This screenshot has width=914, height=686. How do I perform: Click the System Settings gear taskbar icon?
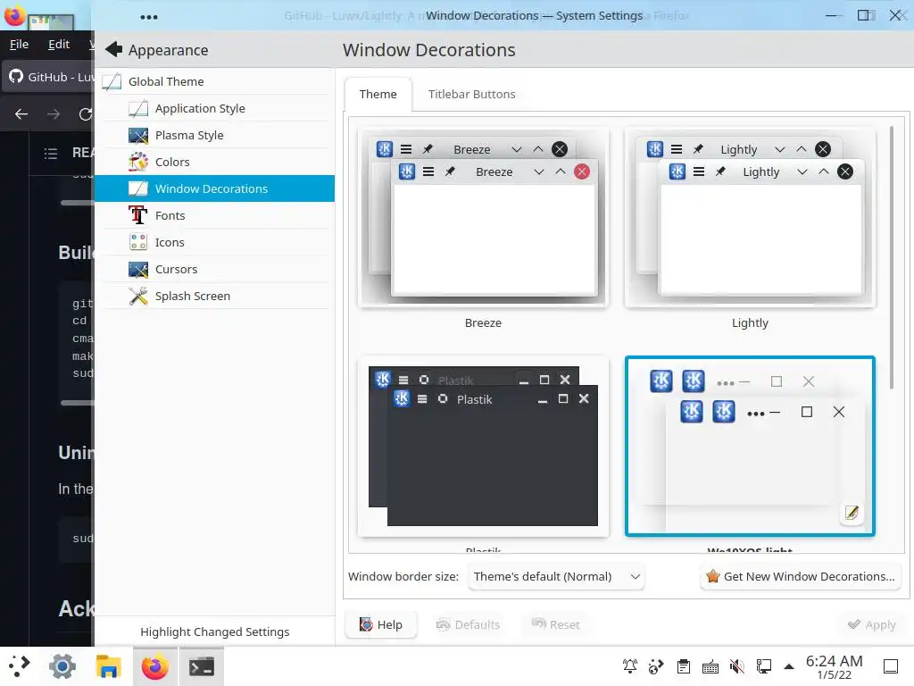coord(62,666)
